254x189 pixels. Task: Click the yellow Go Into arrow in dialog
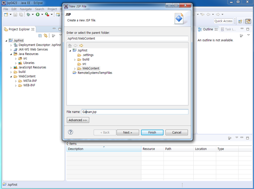[81, 46]
